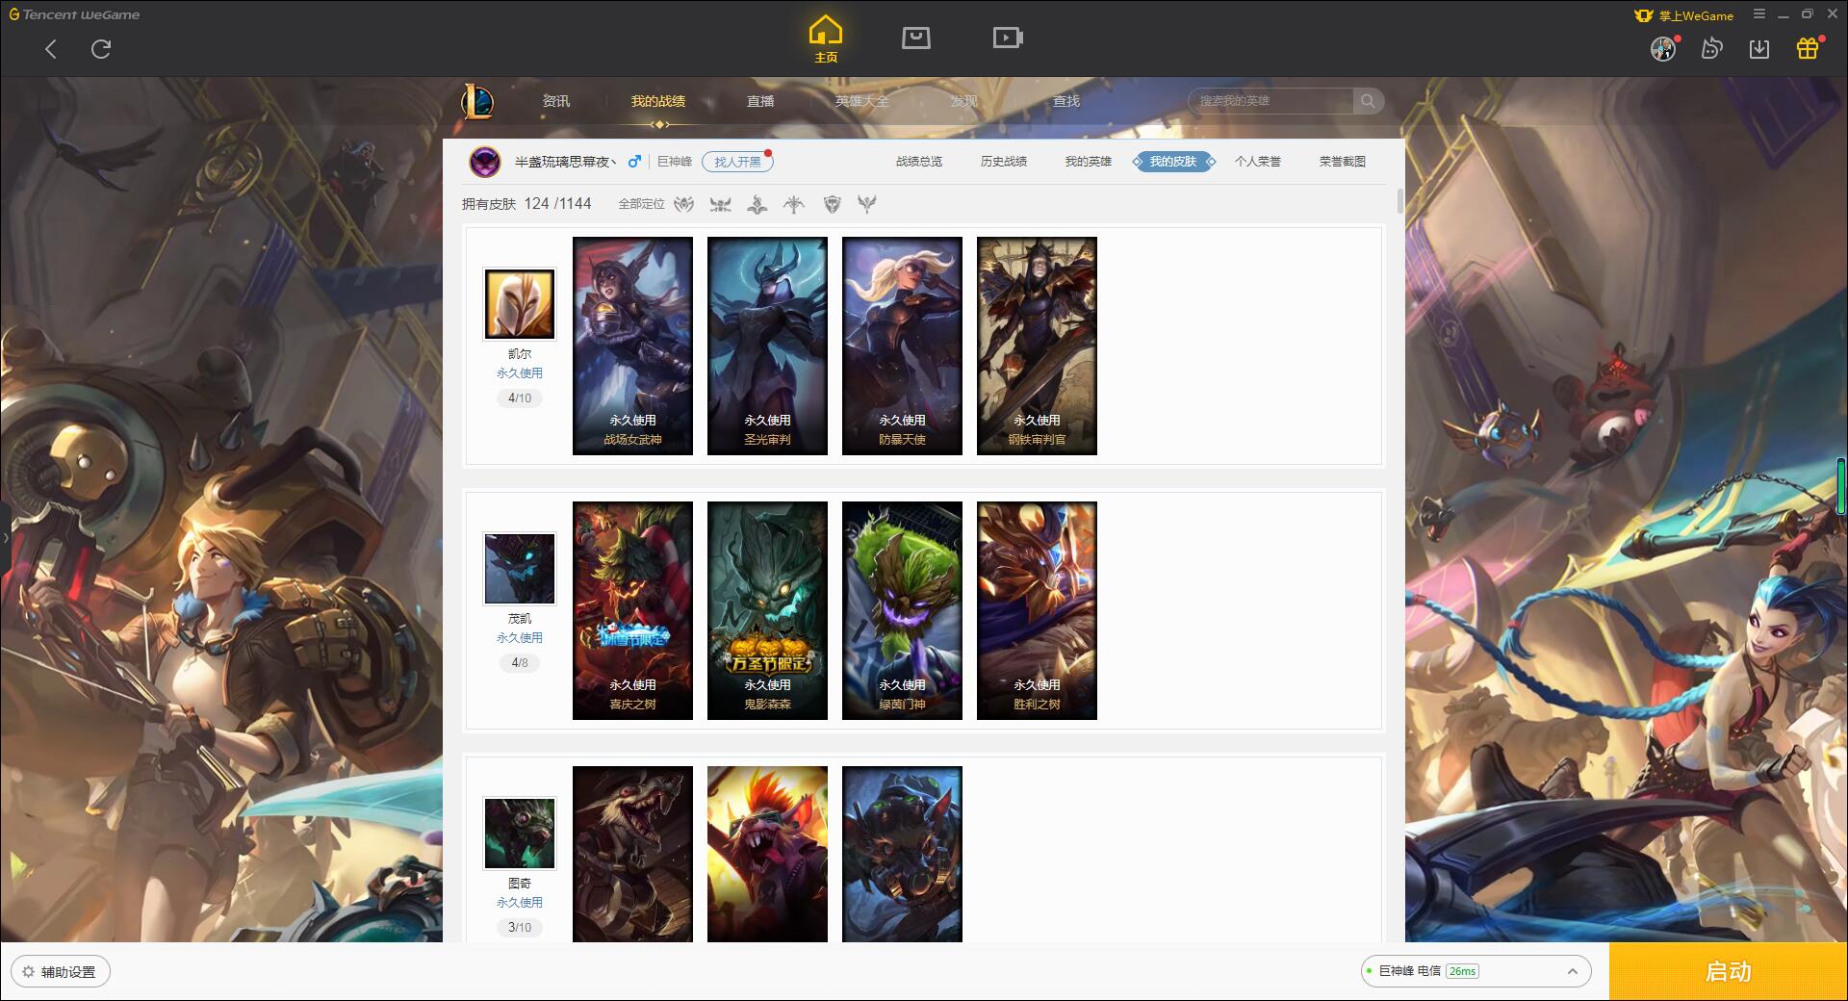This screenshot has height=1001, width=1848.
Task: Open the first 图奇 skin card
Action: click(632, 854)
